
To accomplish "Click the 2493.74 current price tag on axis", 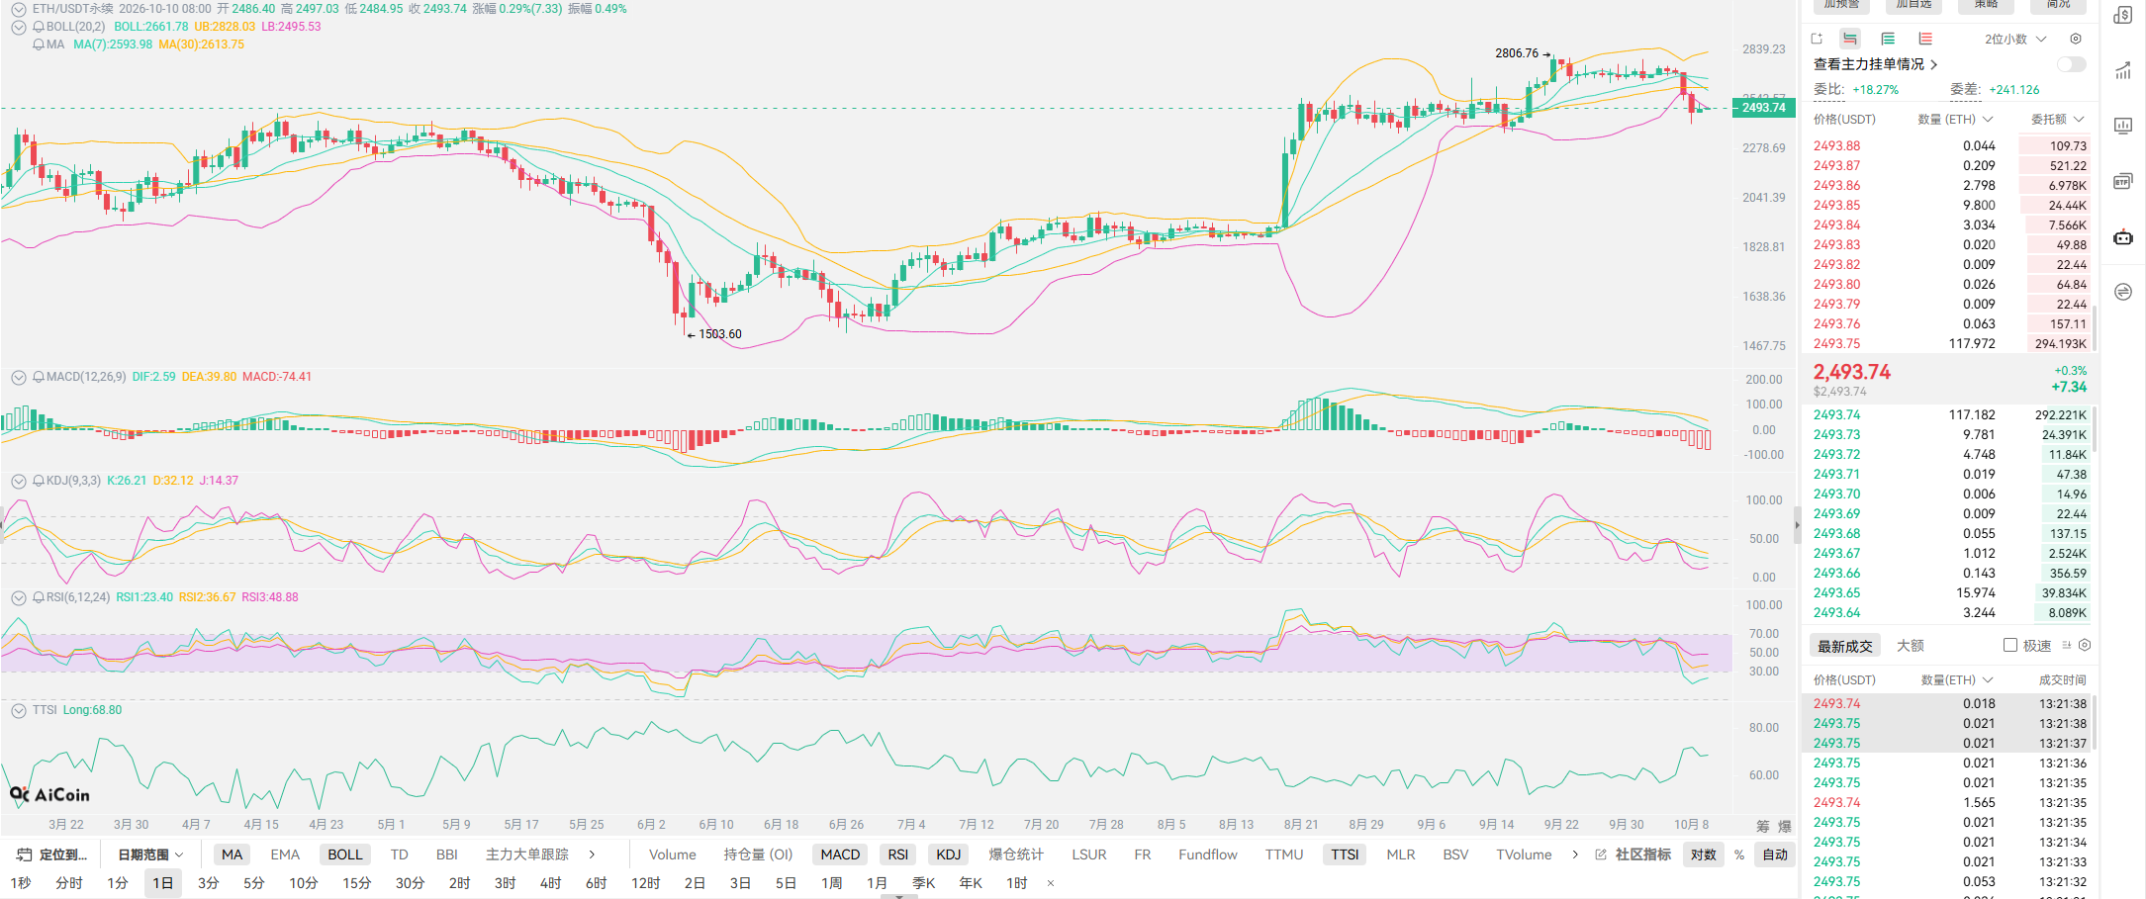I will tap(1763, 108).
